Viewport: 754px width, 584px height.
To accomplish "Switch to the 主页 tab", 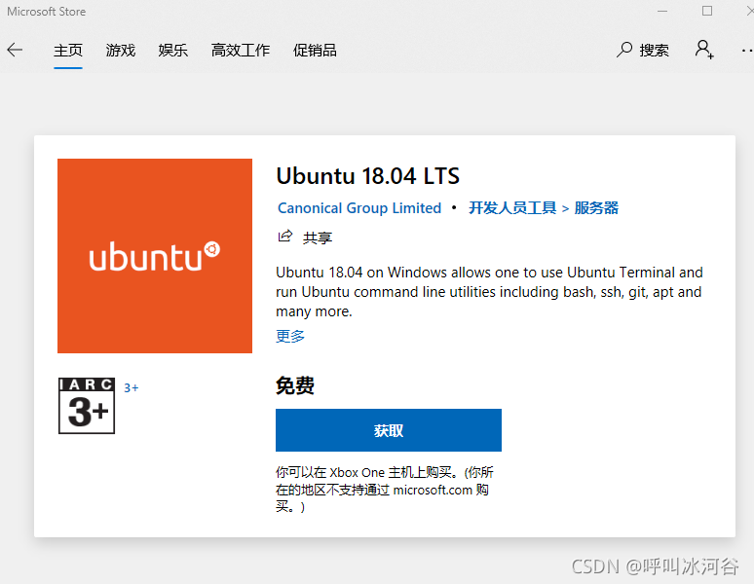I will pos(68,51).
